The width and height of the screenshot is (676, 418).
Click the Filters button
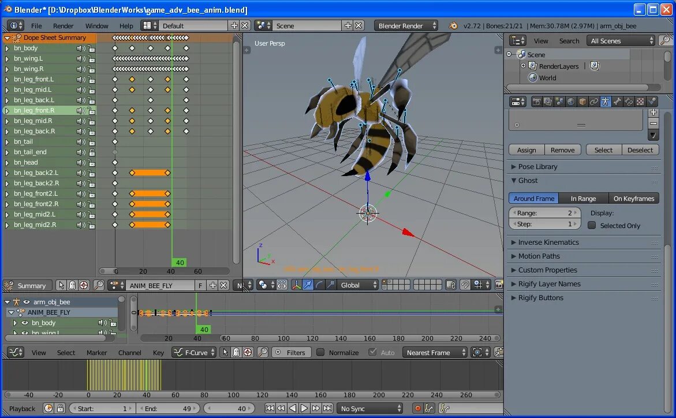pos(291,352)
